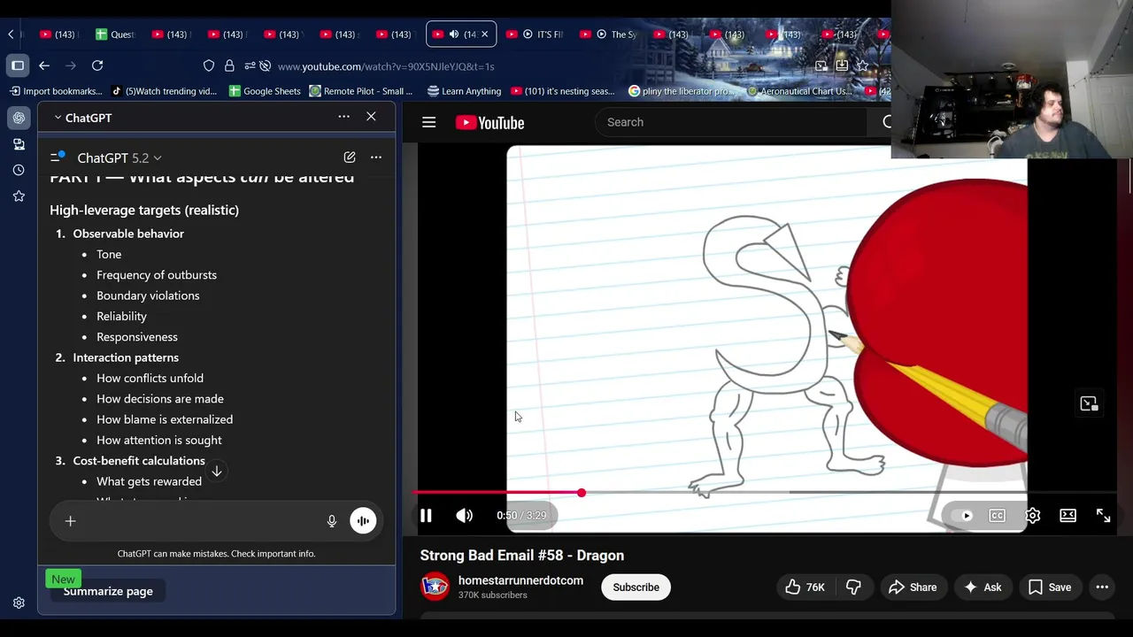
Task: Open the ChatGPT sidebar panel icon
Action: click(x=19, y=118)
